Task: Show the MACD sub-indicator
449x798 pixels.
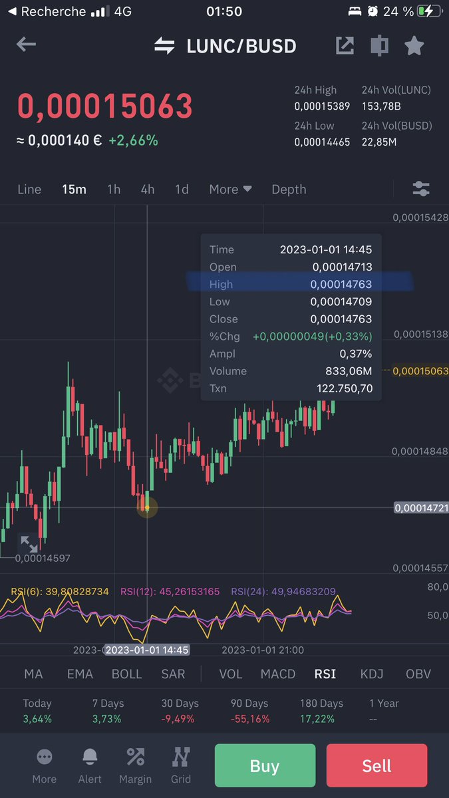Action: 278,674
